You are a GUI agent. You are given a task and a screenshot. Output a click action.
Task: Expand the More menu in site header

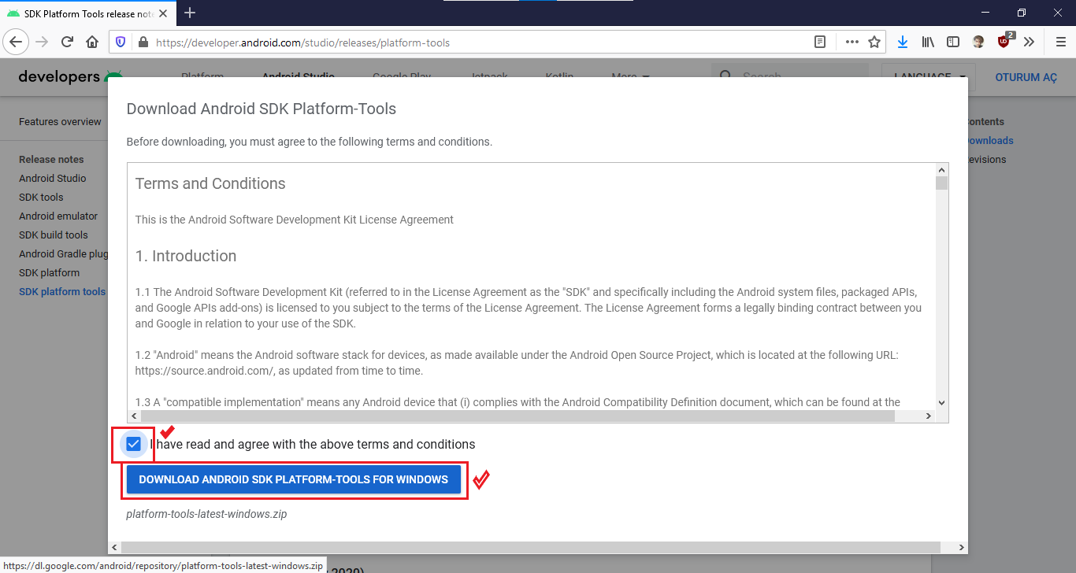[630, 77]
